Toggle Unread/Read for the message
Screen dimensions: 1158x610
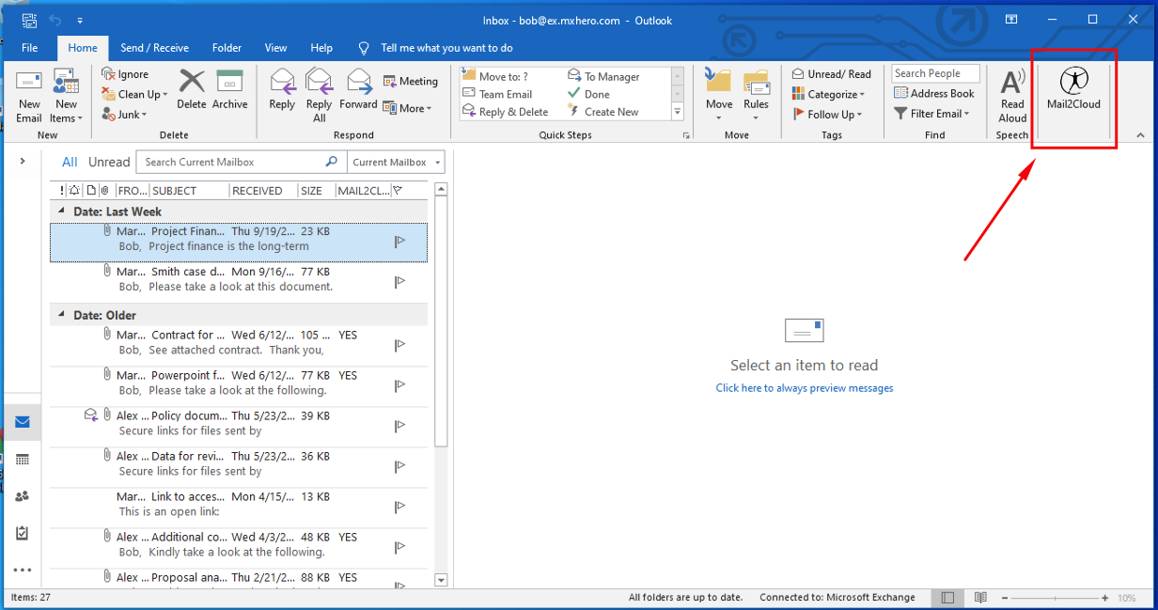pyautogui.click(x=832, y=74)
